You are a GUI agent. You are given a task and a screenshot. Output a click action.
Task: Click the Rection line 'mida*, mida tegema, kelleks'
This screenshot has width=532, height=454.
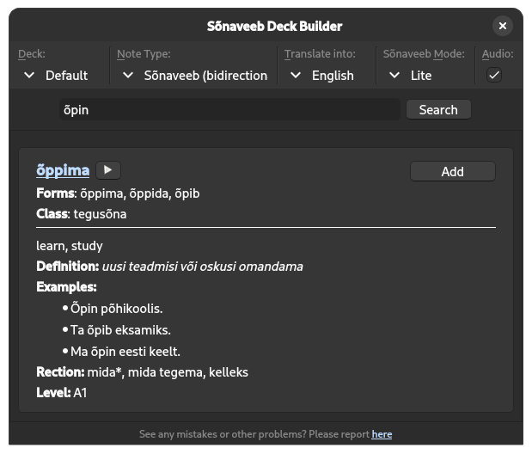coord(168,372)
